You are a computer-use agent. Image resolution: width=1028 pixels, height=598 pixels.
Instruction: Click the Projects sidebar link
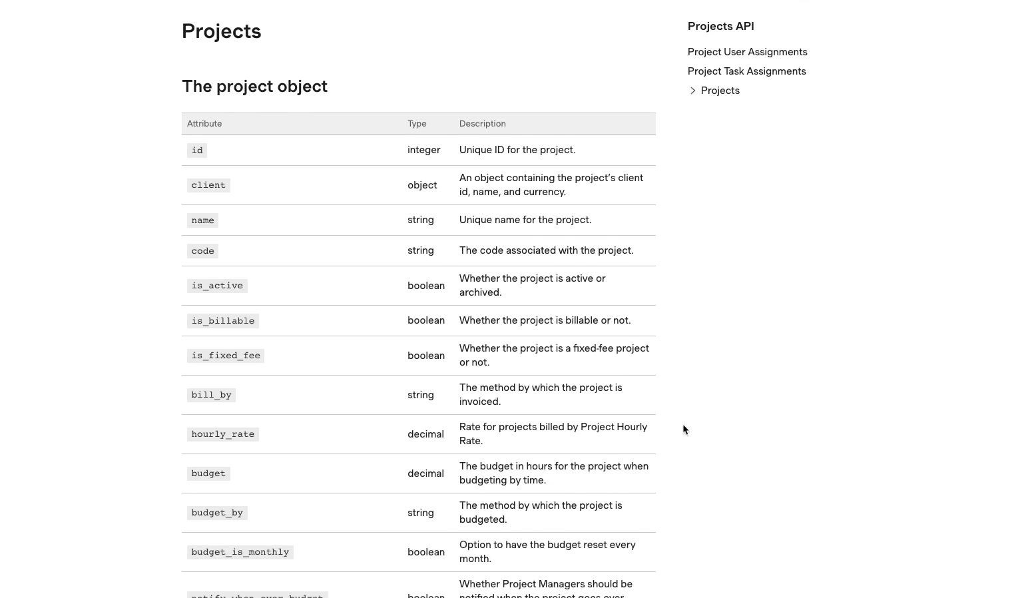[720, 91]
